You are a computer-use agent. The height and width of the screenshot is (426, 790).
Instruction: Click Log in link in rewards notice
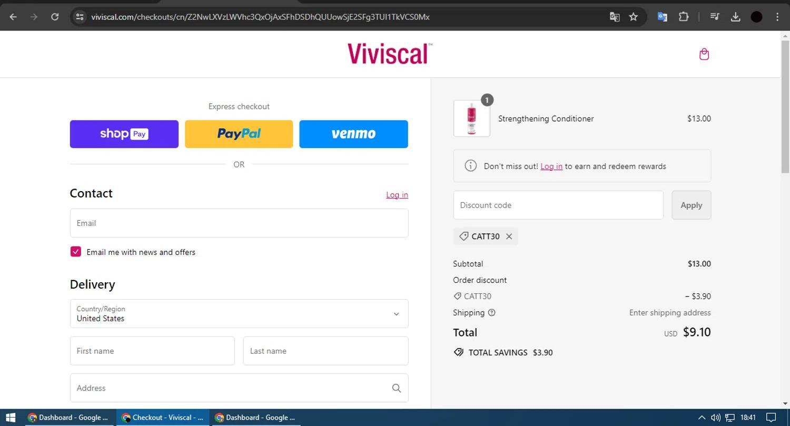click(551, 166)
